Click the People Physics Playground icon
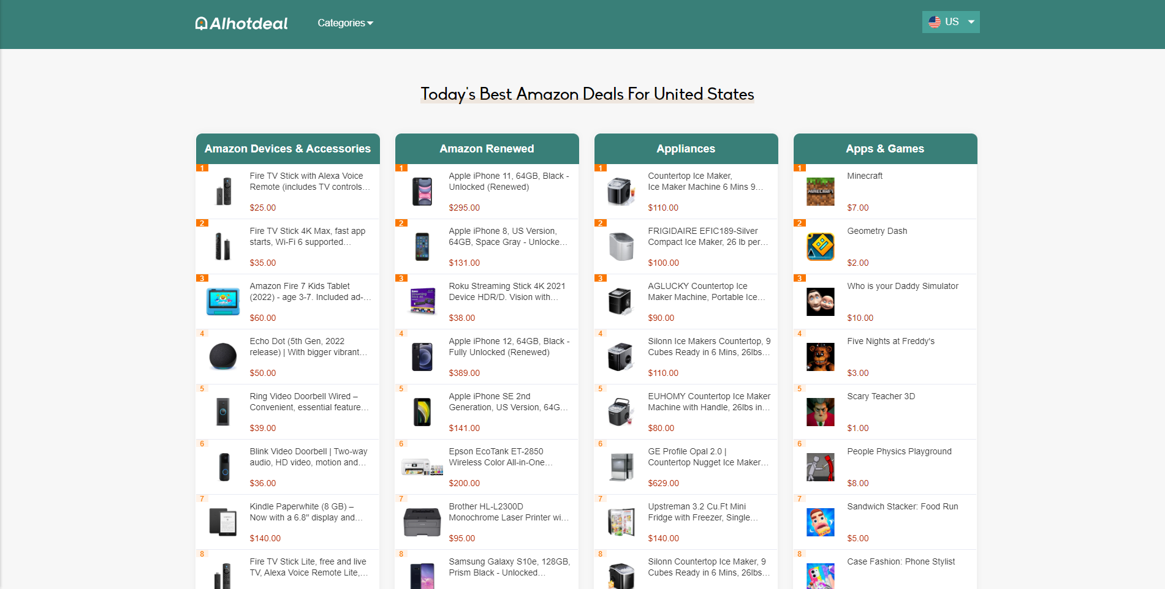Viewport: 1165px width, 589px height. [x=821, y=467]
